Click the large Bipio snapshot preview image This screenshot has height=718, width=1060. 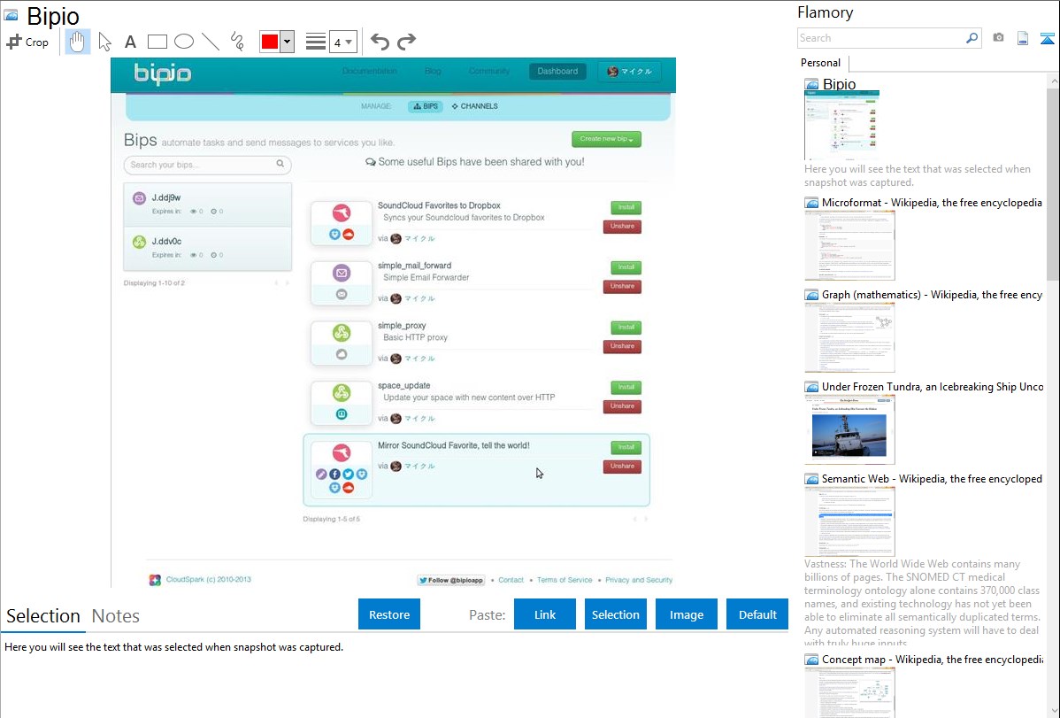pyautogui.click(x=394, y=323)
